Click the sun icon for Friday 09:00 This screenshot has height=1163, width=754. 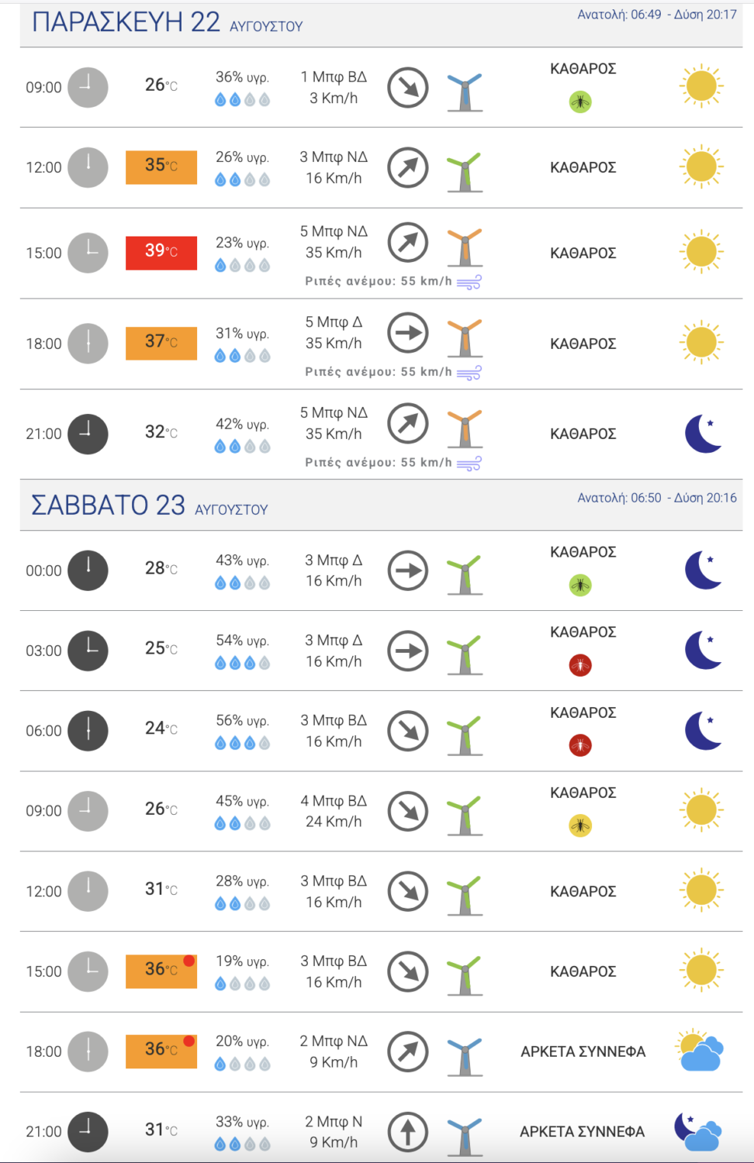pyautogui.click(x=701, y=86)
